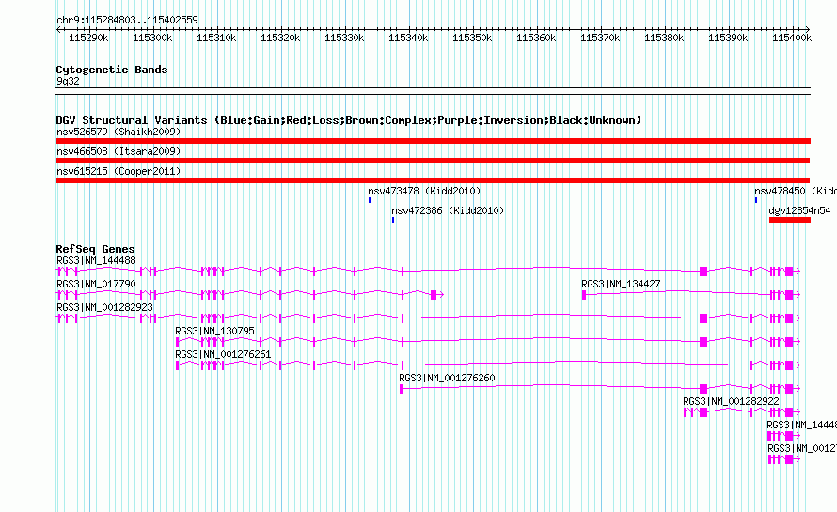This screenshot has height=512, width=837.
Task: Open the nsv526579 (Shaikh2009) variant label
Action: 118,132
